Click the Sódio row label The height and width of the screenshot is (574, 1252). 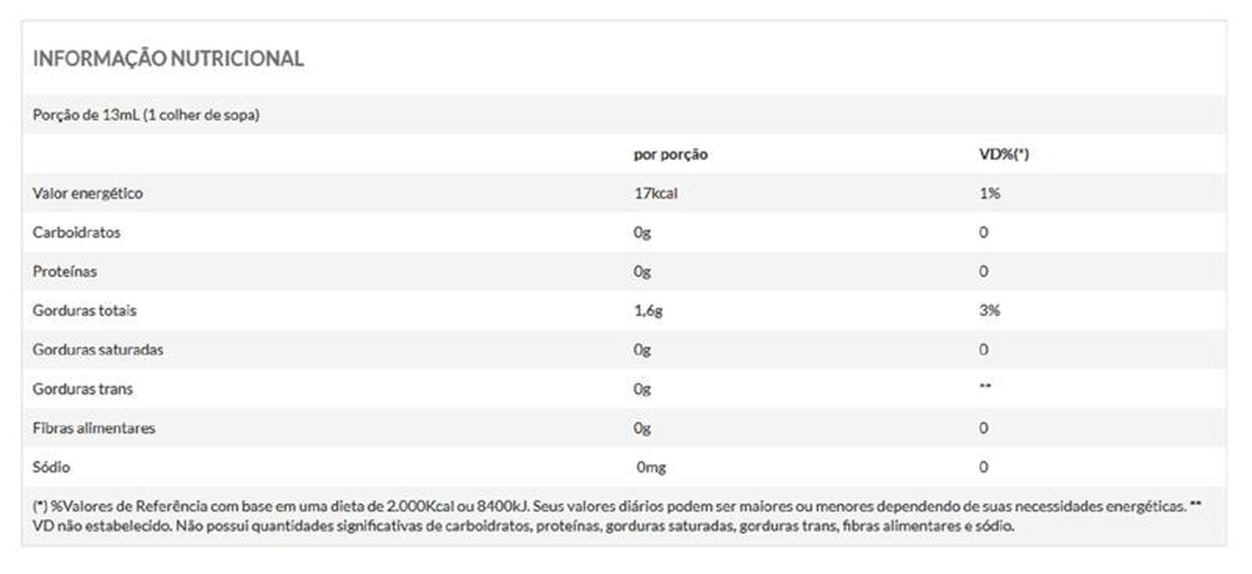pos(51,467)
